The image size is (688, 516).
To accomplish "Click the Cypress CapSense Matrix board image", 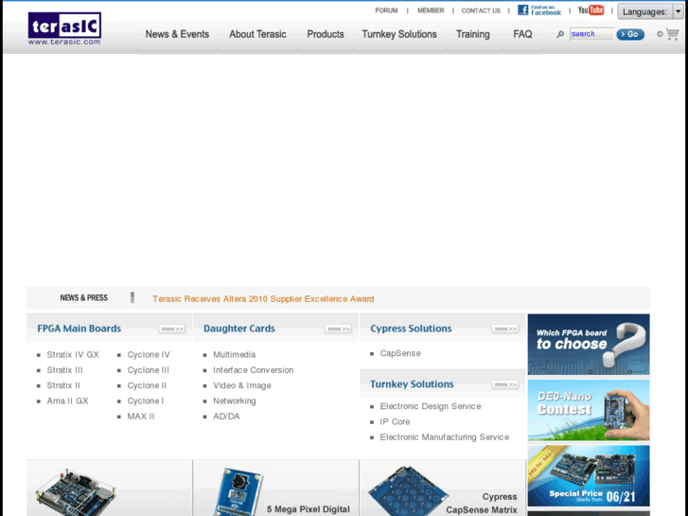I will tap(408, 491).
